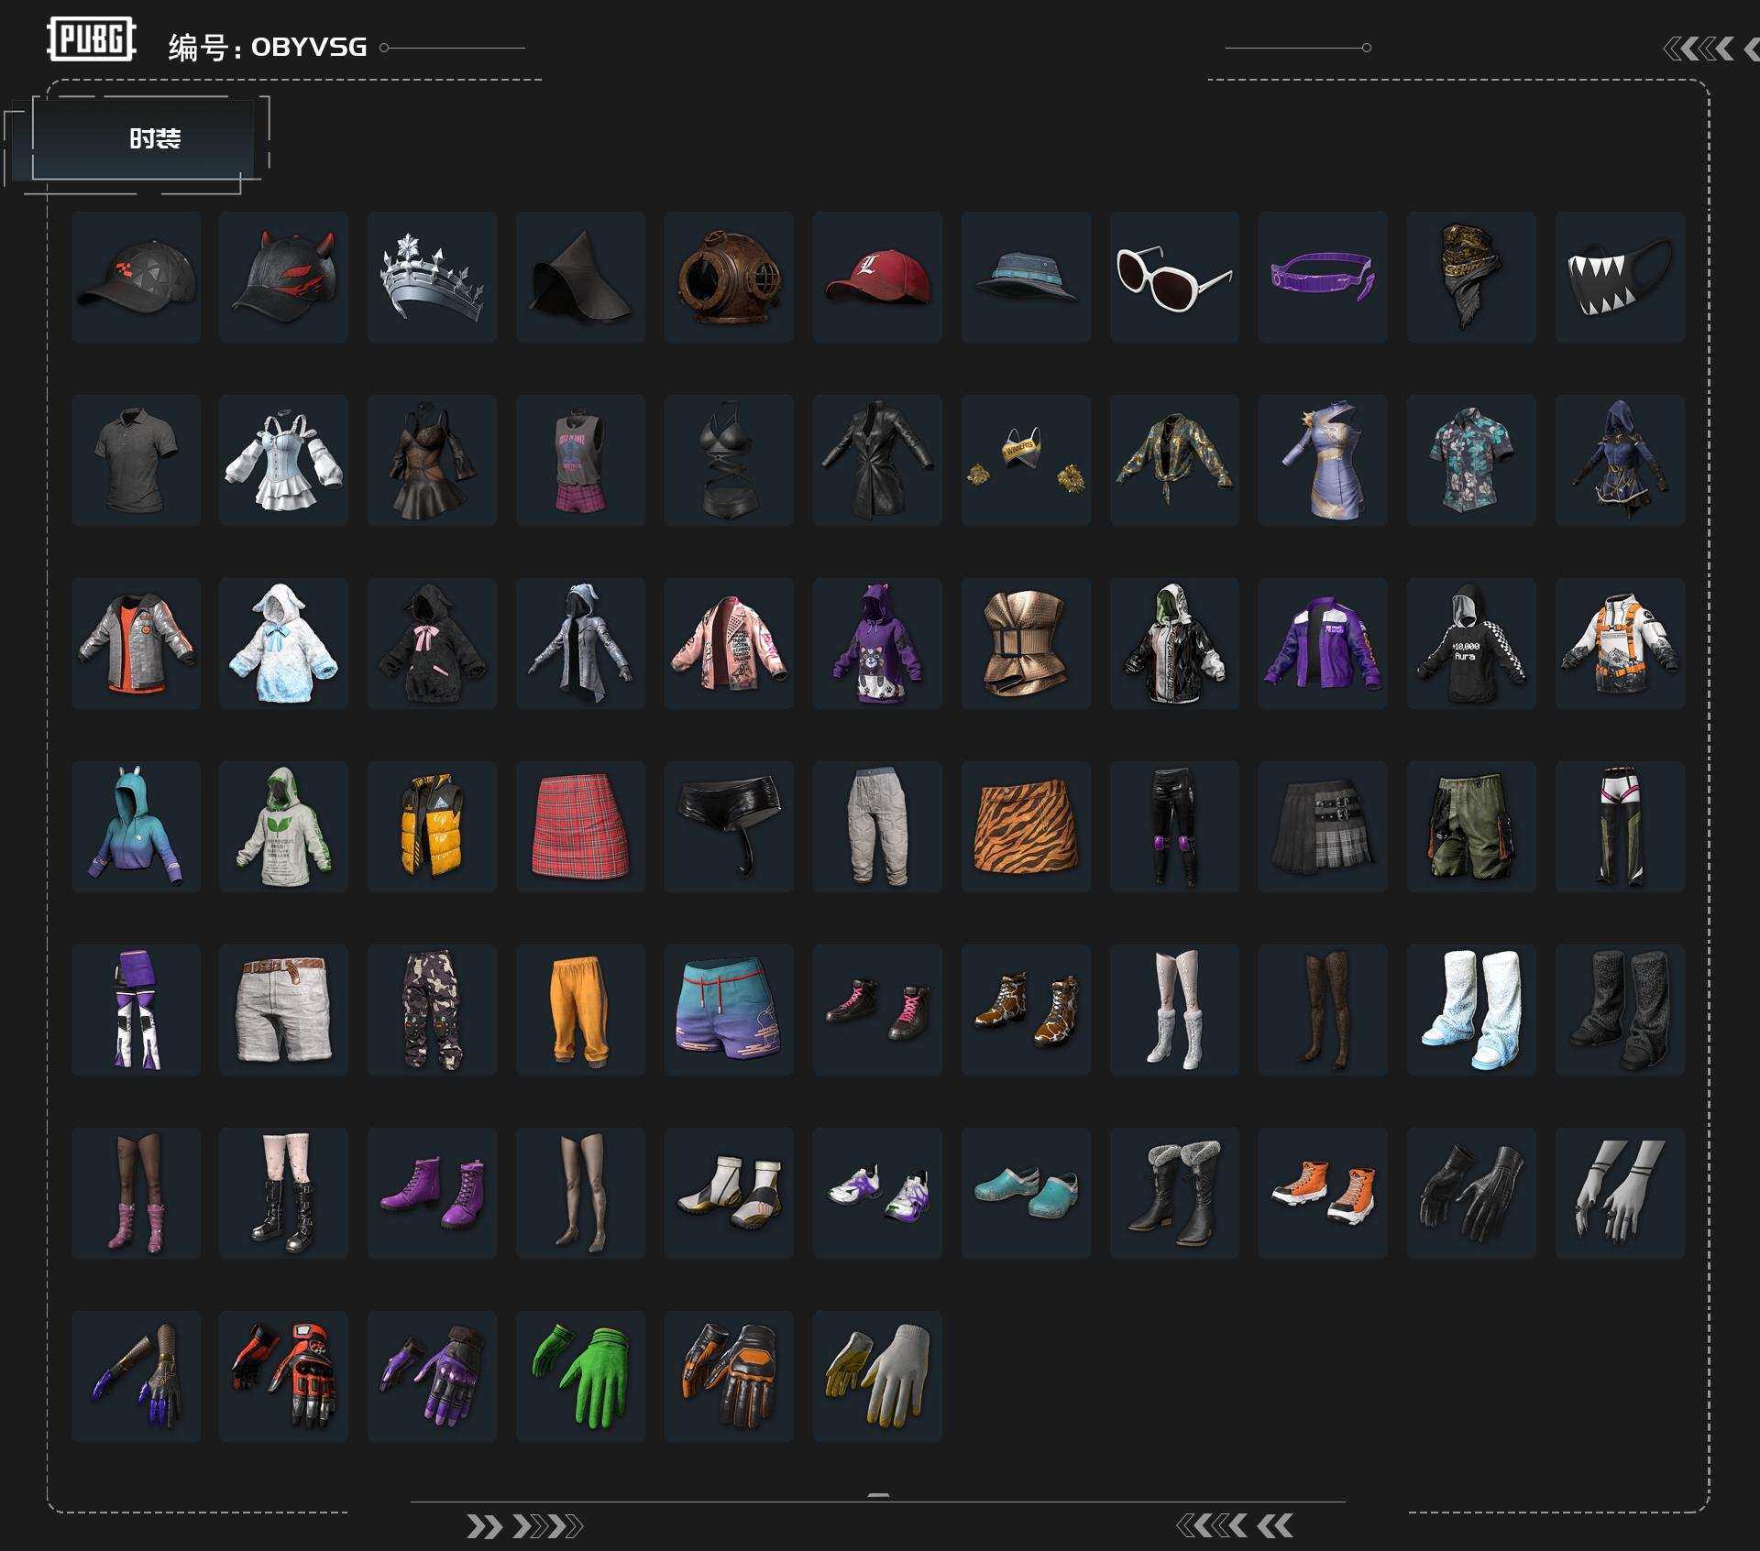Select the white-framed sunglasses
1760x1551 pixels.
coord(1174,277)
